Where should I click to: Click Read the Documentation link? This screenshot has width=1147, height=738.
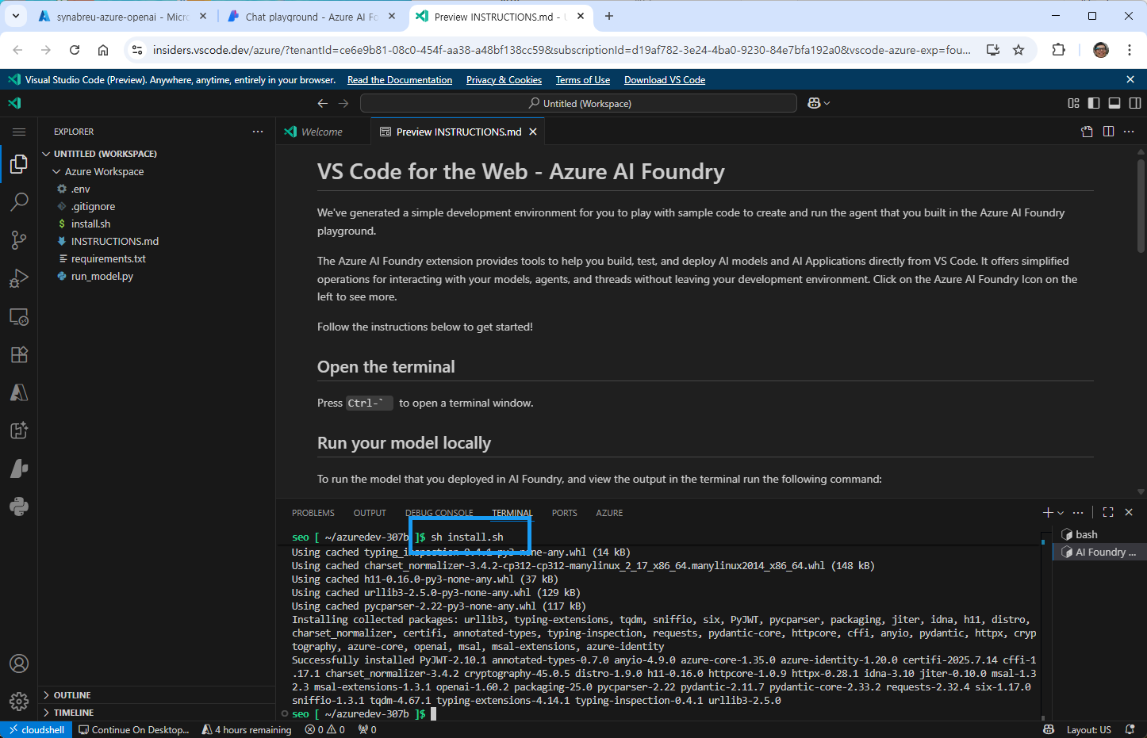click(400, 80)
